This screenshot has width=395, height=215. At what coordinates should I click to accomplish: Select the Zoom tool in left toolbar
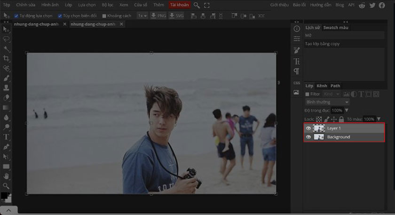click(x=6, y=186)
